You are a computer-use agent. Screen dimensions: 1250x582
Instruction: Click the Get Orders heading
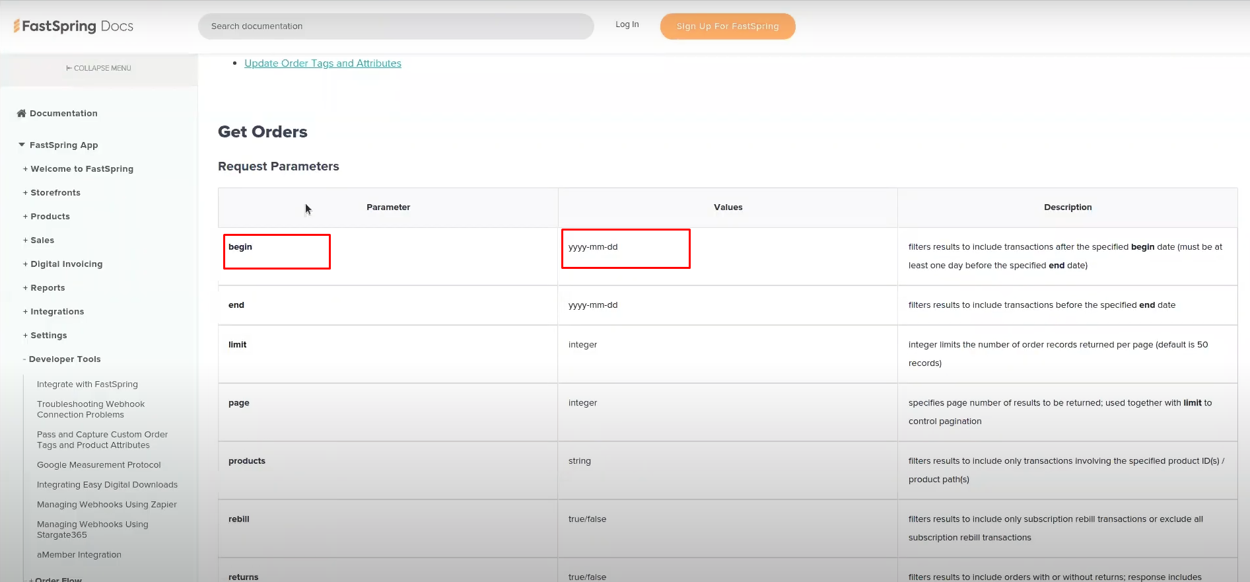[x=263, y=131]
